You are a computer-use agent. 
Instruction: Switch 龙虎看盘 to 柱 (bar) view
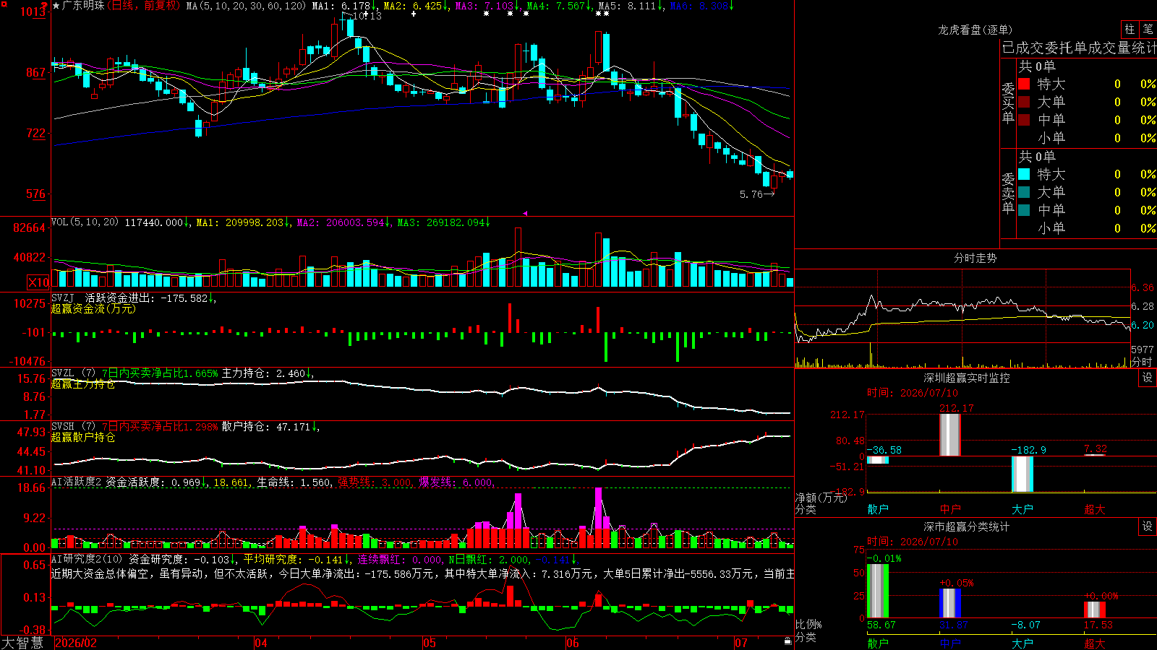tap(1130, 29)
